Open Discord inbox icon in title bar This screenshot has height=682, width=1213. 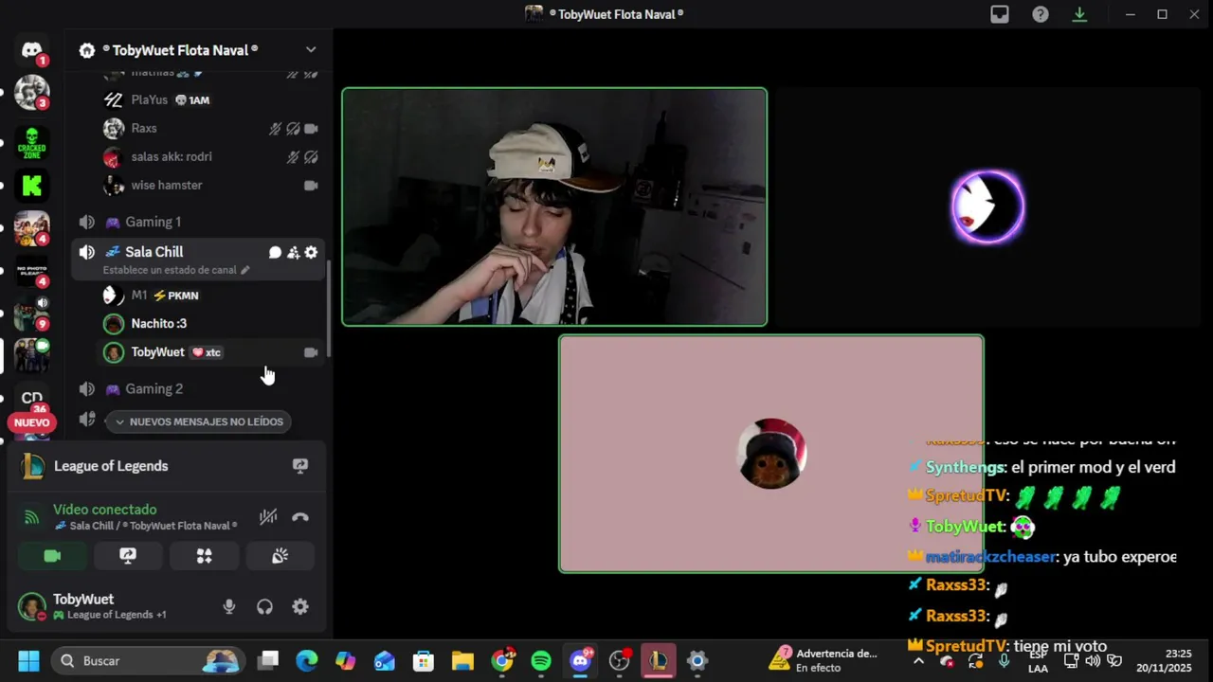coord(1000,14)
